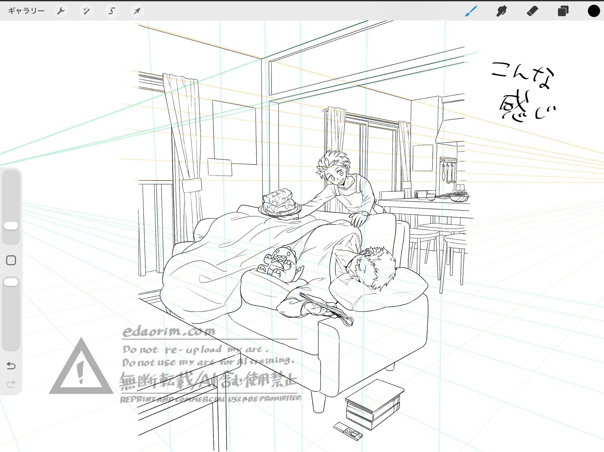Undo the last stroke
The width and height of the screenshot is (604, 452).
pyautogui.click(x=11, y=365)
